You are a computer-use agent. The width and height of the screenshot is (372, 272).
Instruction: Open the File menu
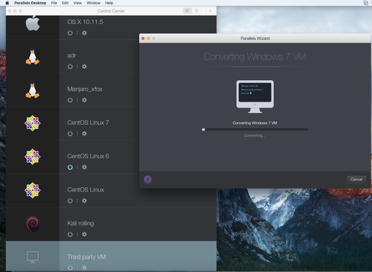tap(54, 3)
